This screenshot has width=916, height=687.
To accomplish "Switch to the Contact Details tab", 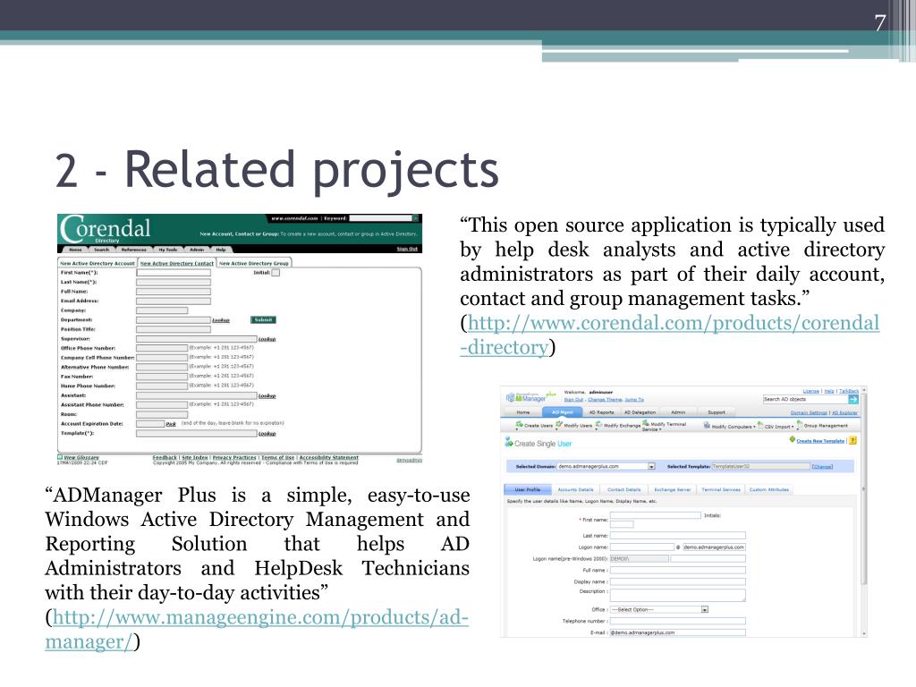I will (x=623, y=489).
